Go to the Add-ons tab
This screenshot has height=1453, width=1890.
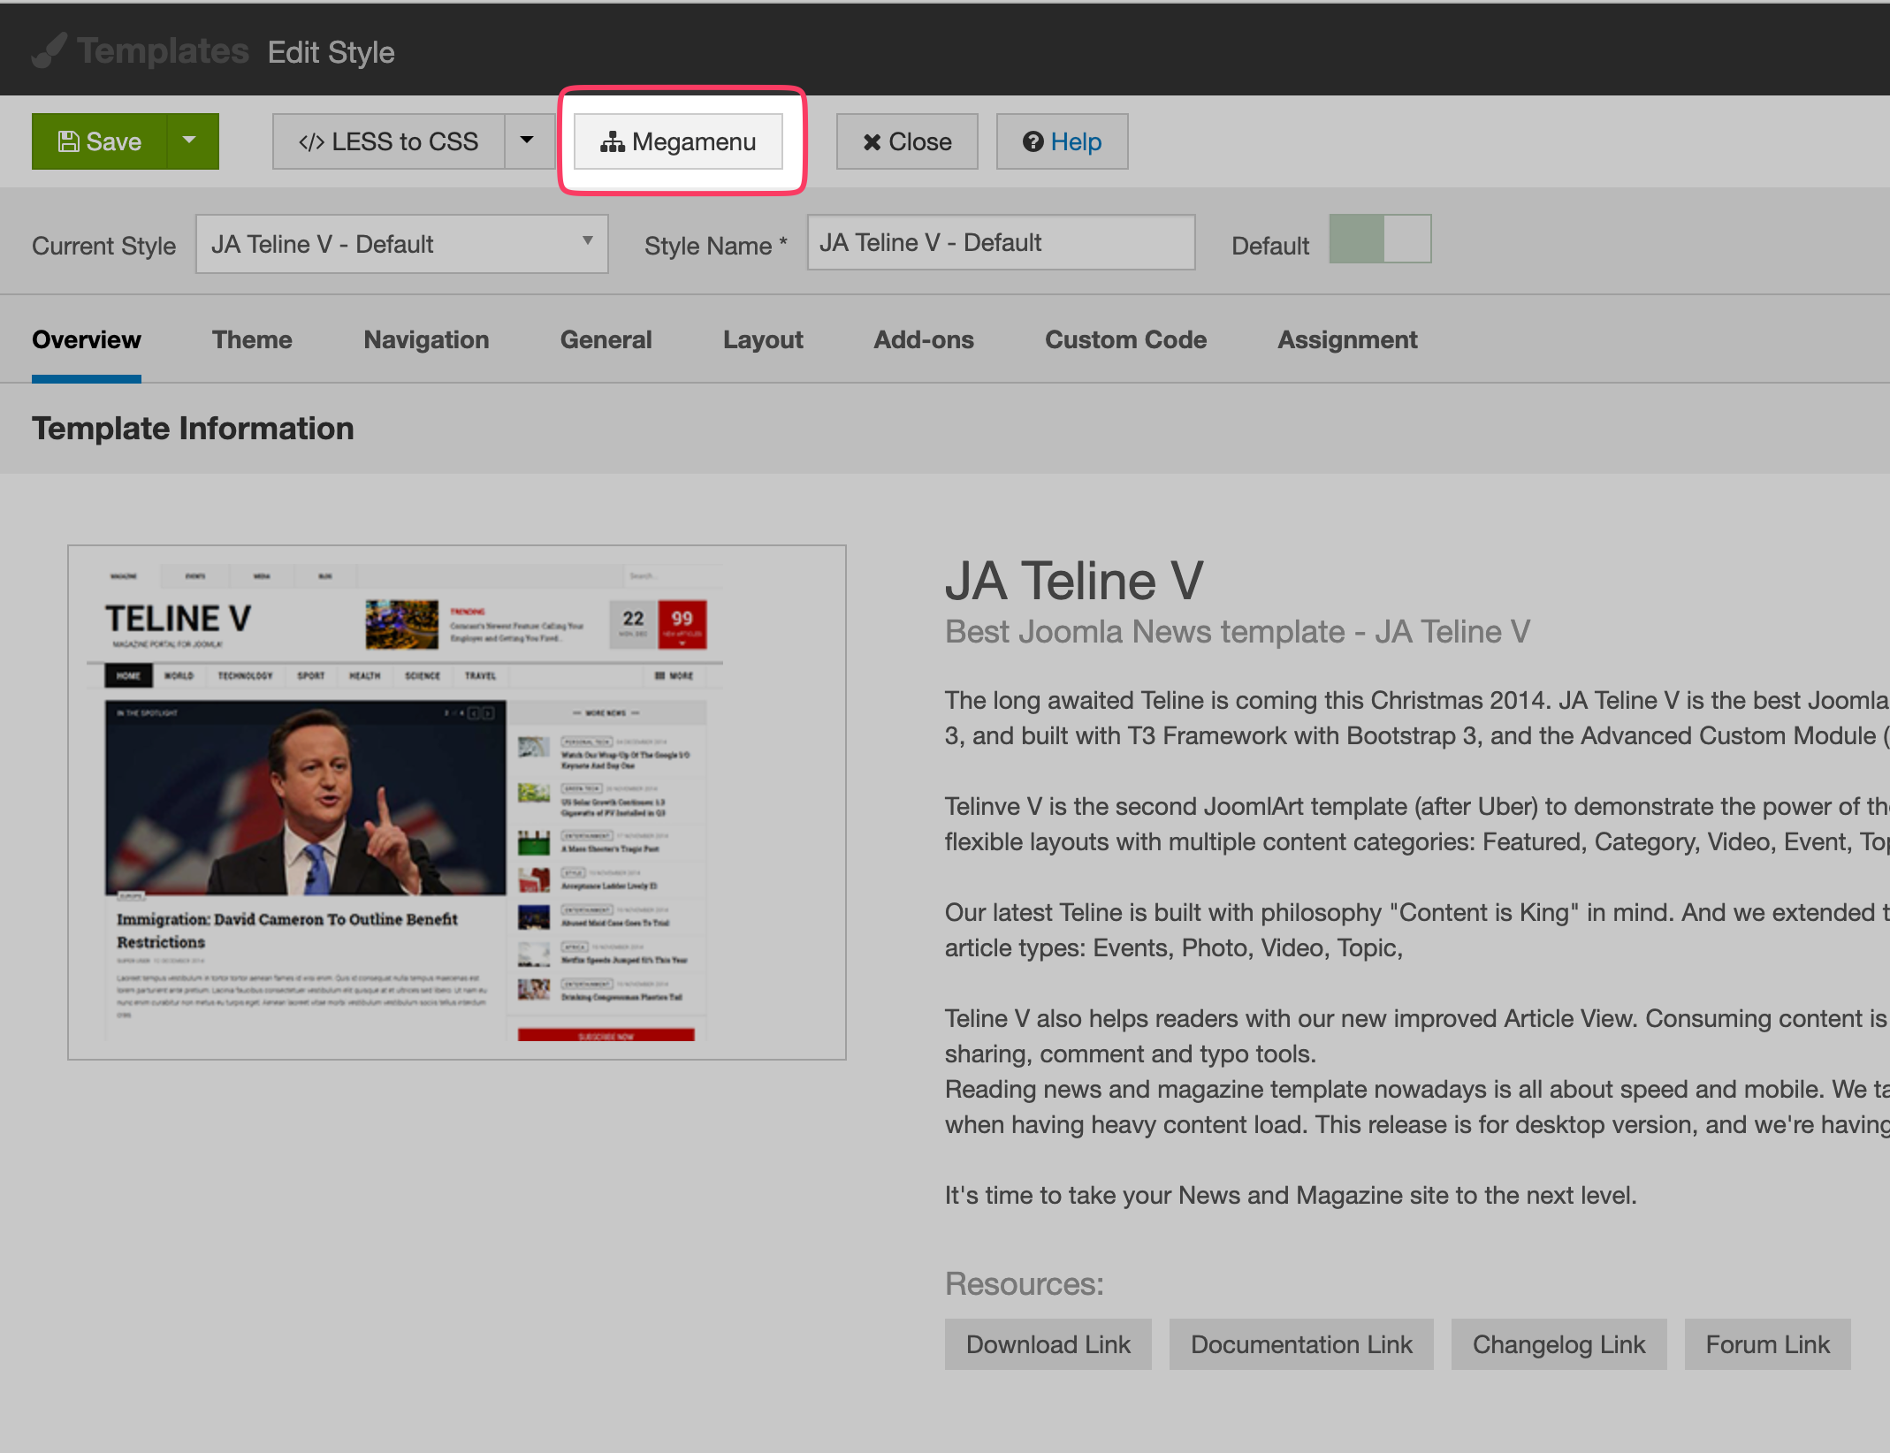(x=924, y=340)
